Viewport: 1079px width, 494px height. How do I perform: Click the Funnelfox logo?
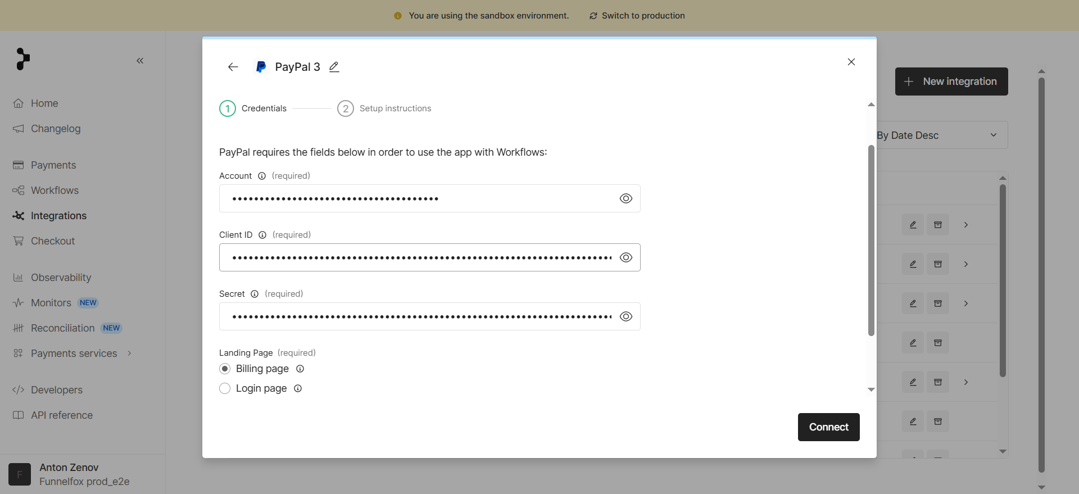22,59
